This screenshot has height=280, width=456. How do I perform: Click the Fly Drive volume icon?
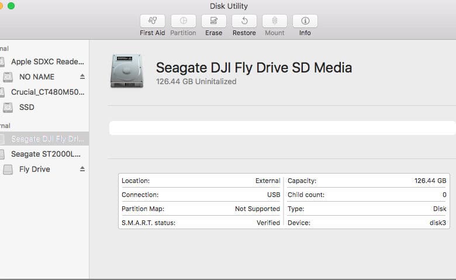(x=8, y=170)
